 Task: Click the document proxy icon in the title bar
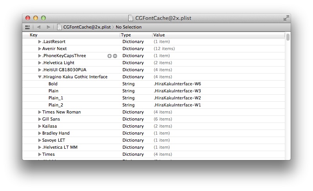click(x=131, y=18)
